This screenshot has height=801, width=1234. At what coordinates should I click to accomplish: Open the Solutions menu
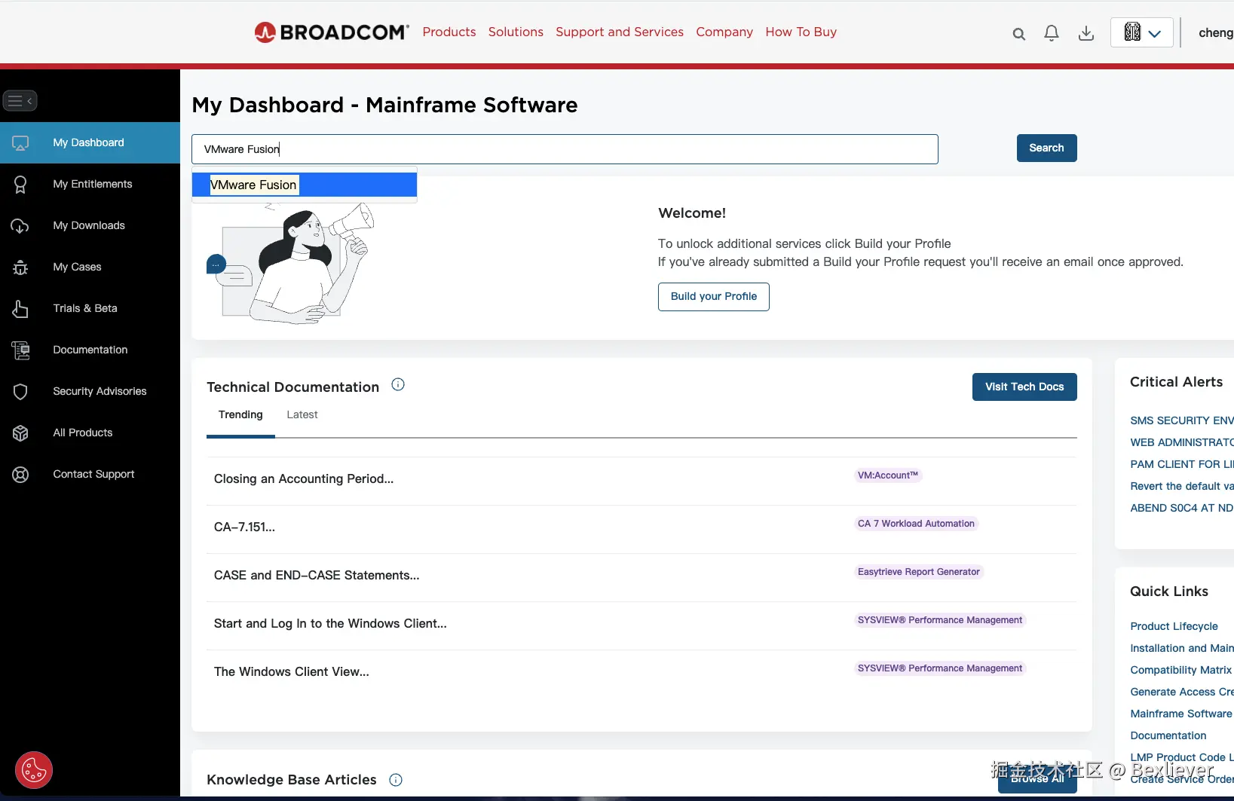click(516, 32)
